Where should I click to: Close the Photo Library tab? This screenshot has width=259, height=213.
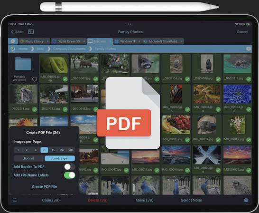pyautogui.click(x=47, y=41)
